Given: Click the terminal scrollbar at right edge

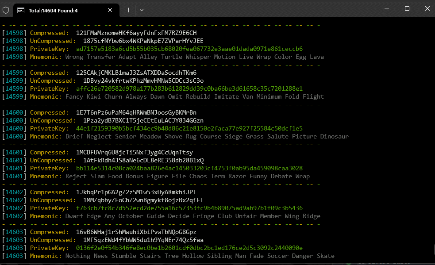Looking at the screenshot, I should [434, 250].
